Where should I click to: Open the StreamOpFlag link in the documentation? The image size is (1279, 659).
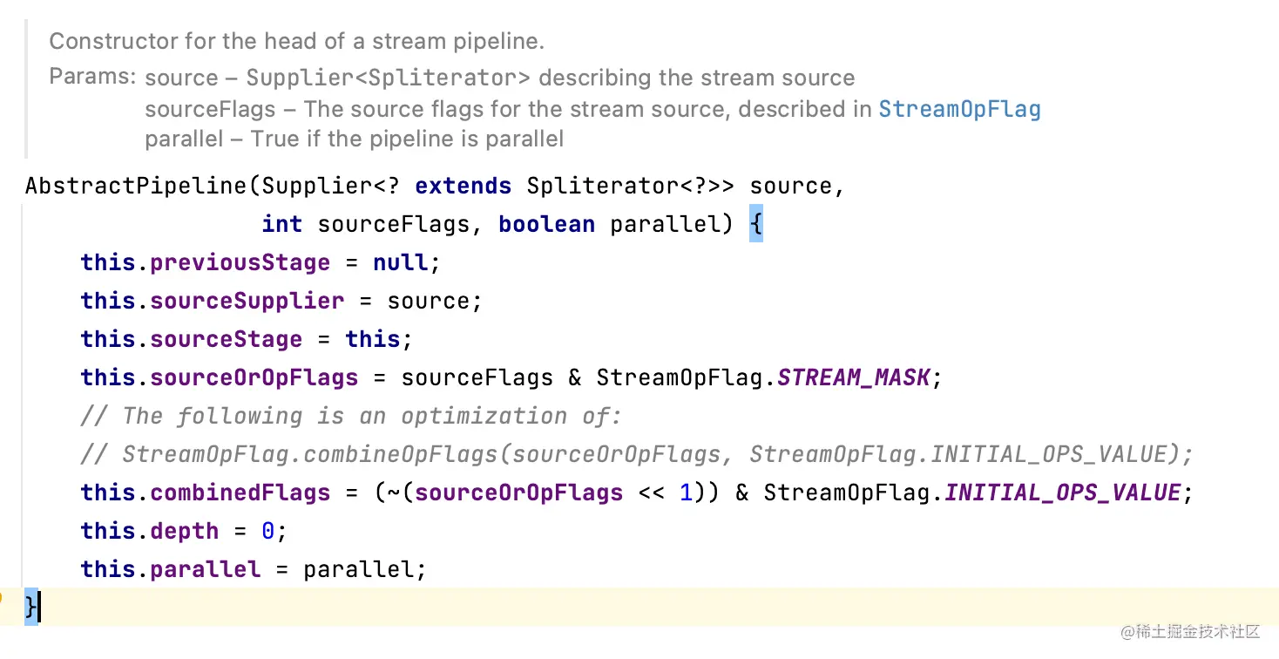(x=959, y=109)
